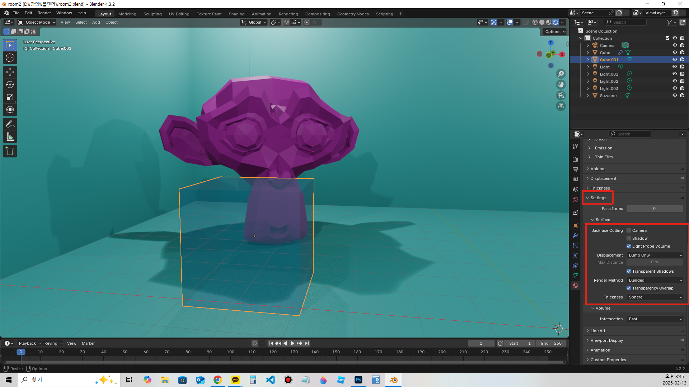Uncheck Transparency Overlap checkbox
Screen dimensions: 689x387
coord(629,288)
